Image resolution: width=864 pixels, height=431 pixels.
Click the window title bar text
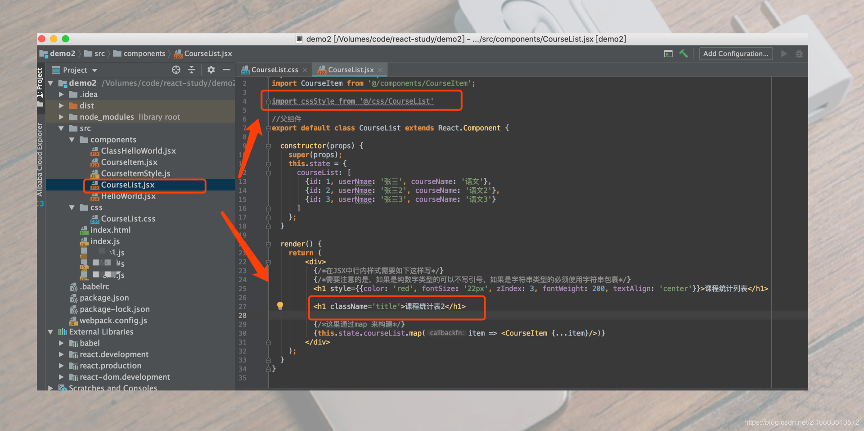click(466, 39)
